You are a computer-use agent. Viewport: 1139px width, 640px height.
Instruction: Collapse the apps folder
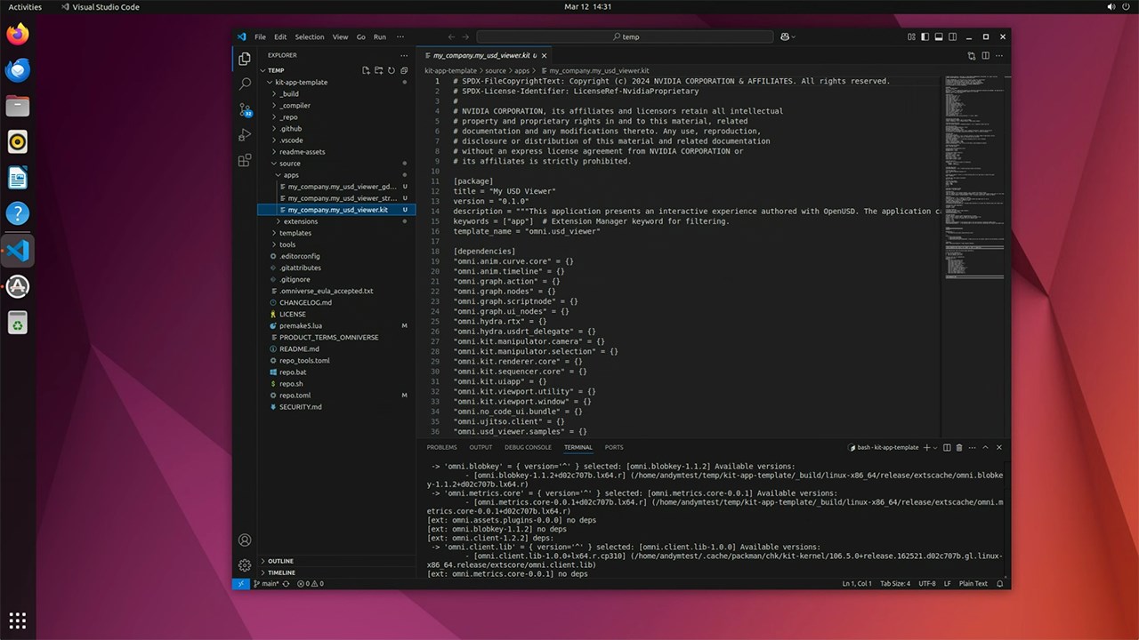tap(279, 175)
